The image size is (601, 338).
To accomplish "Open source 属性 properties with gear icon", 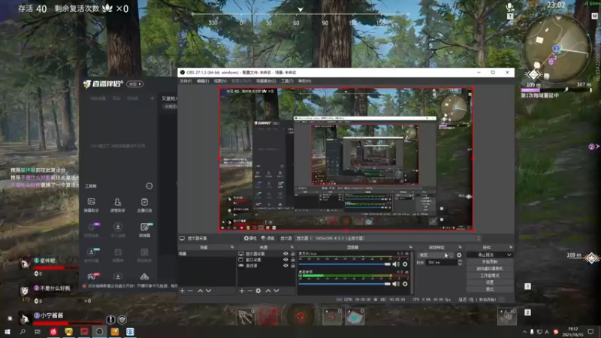I will tap(250, 238).
